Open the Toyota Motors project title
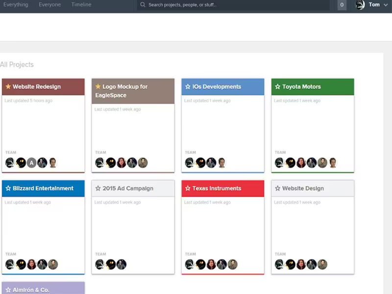This screenshot has height=294, width=392. coord(301,87)
